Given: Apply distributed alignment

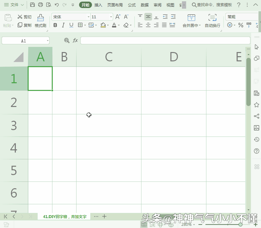Looking at the screenshot, I should pos(172,25).
